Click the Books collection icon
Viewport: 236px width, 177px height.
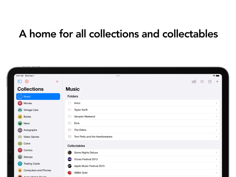click(x=20, y=117)
